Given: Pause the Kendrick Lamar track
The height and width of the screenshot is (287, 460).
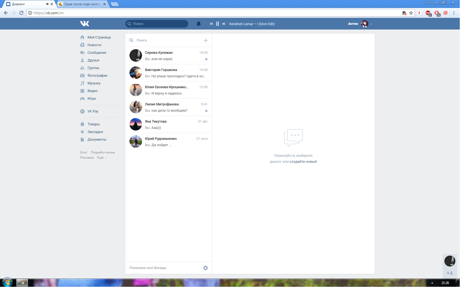Looking at the screenshot, I should coord(218,24).
